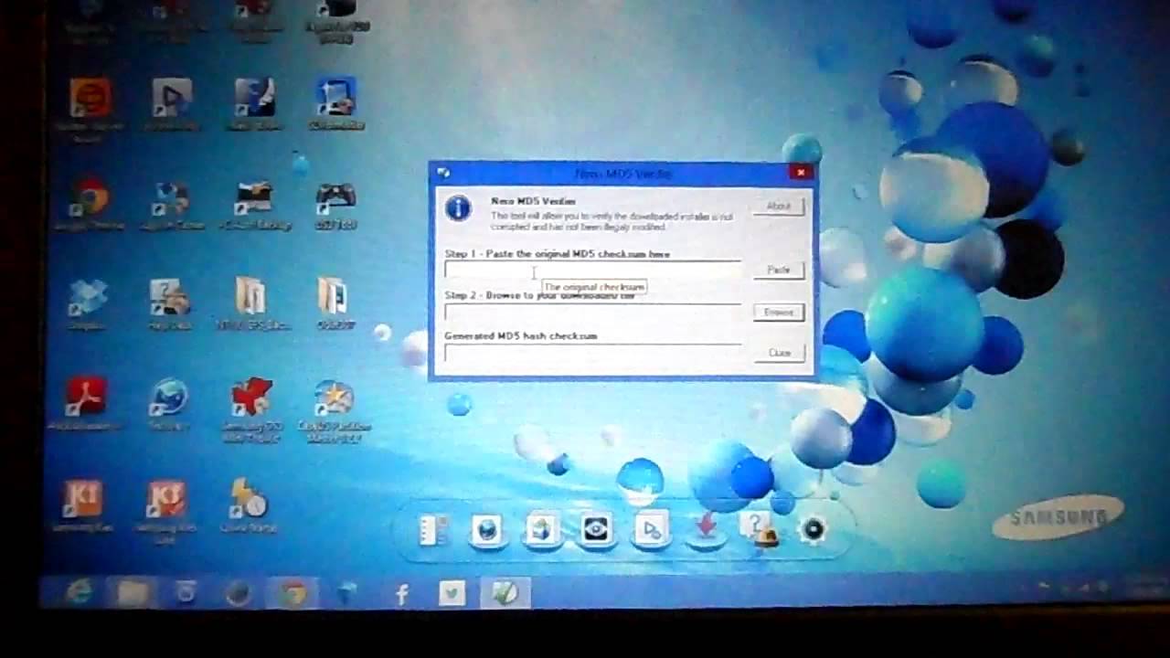Click the Nero MD5 Verifier title bar icon
The height and width of the screenshot is (658, 1170).
(x=443, y=172)
